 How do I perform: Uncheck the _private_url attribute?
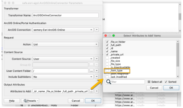tap(107, 55)
